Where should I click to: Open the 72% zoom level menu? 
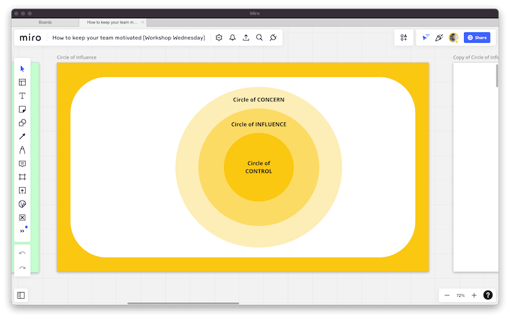[x=461, y=295]
